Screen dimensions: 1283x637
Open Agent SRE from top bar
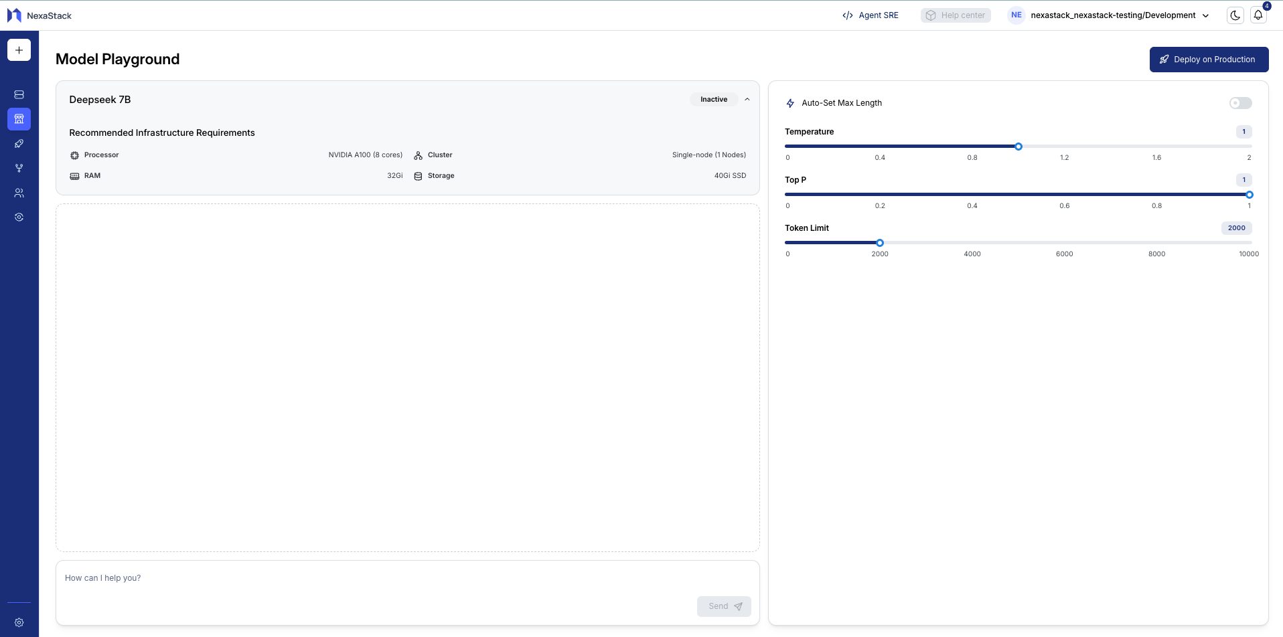[871, 15]
